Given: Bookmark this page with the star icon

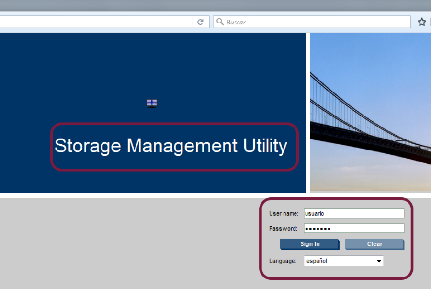Looking at the screenshot, I should click(x=421, y=22).
